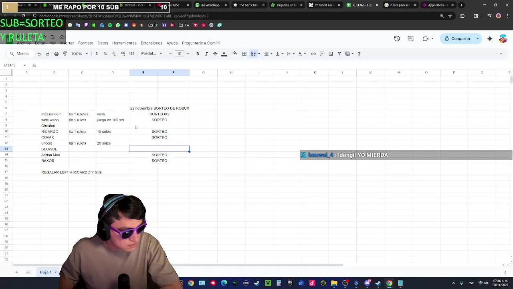Apply currency format to selection

pyautogui.click(x=96, y=54)
